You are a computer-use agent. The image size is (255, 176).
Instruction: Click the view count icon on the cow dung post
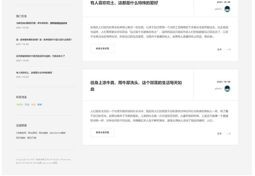(227, 133)
